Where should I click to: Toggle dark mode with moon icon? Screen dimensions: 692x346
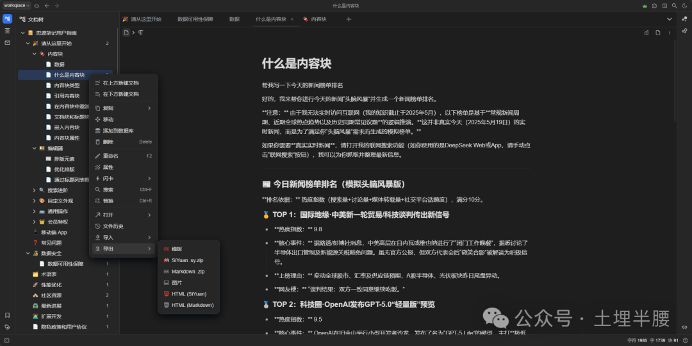[684, 6]
